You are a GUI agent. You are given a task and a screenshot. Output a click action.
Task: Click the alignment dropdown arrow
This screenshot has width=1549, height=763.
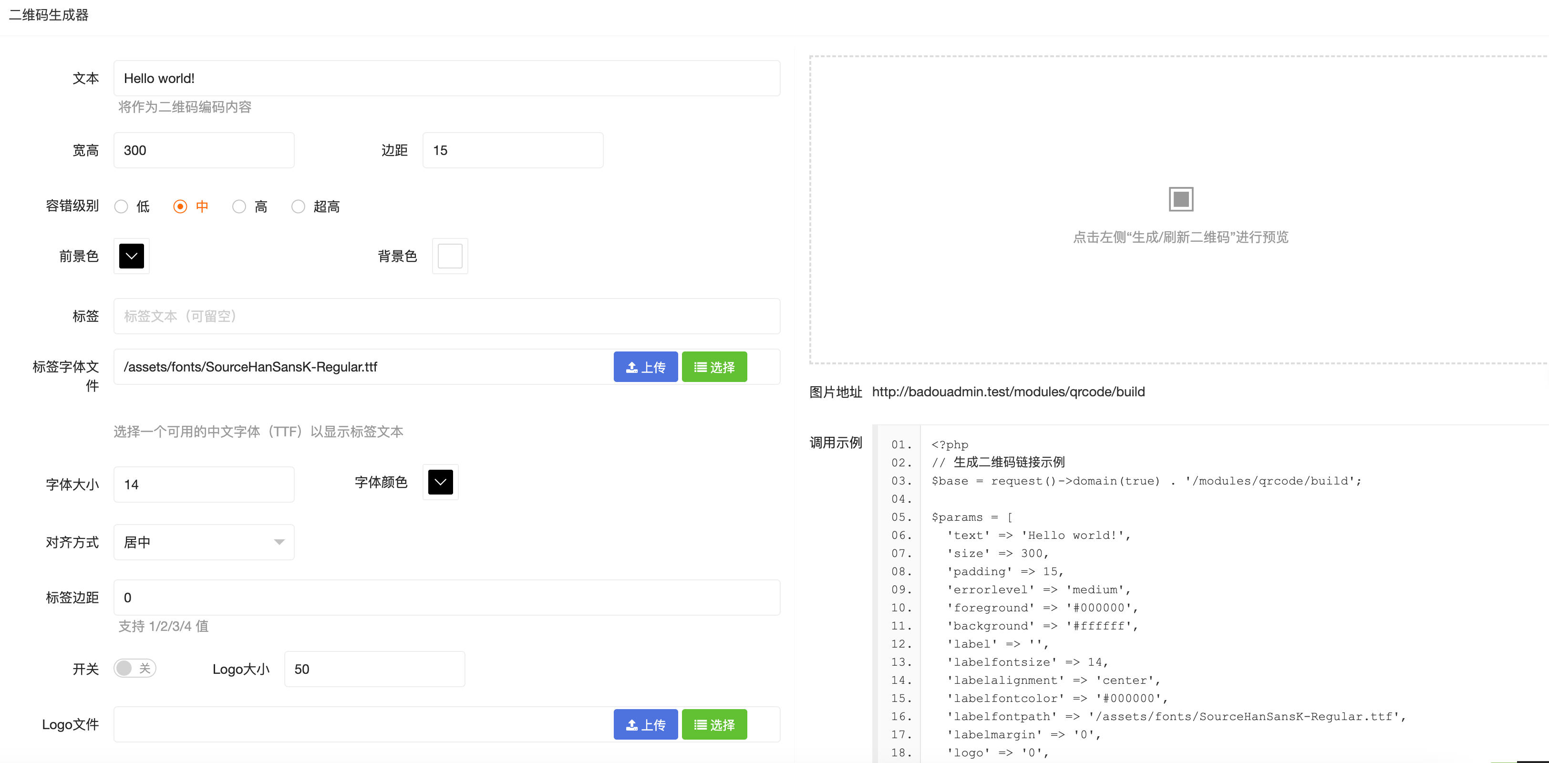pyautogui.click(x=279, y=542)
